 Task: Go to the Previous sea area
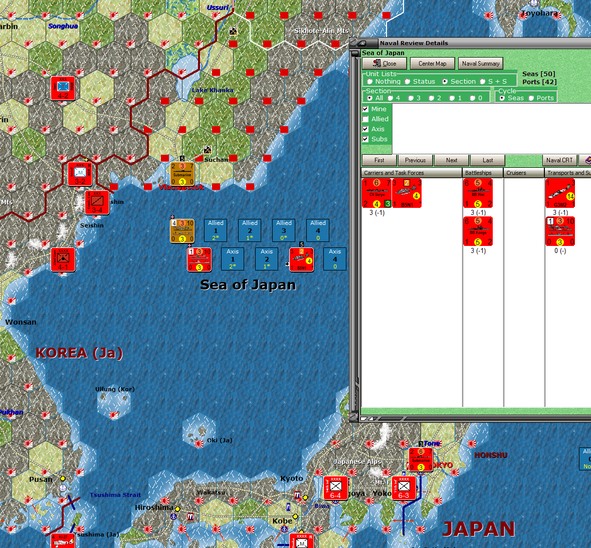(x=416, y=160)
